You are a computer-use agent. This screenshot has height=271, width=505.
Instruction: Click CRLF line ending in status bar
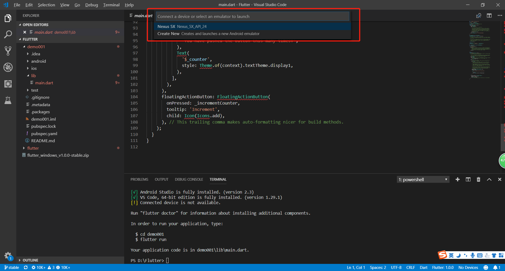[411, 267]
